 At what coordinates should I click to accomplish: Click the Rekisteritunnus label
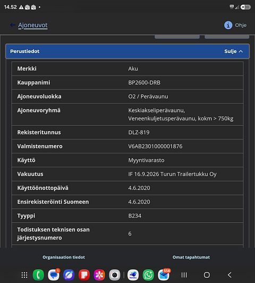pyautogui.click(x=39, y=132)
